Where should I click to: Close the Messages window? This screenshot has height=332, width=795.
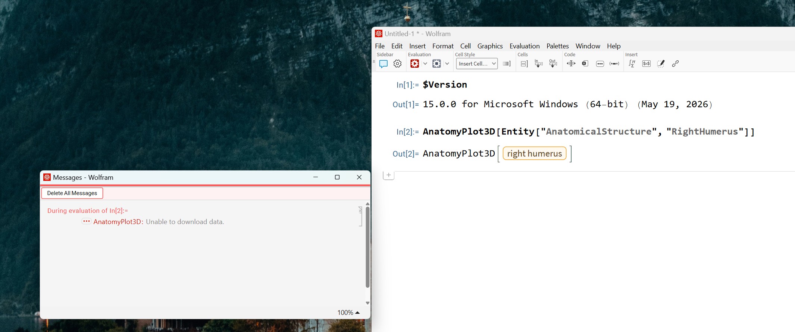point(359,177)
